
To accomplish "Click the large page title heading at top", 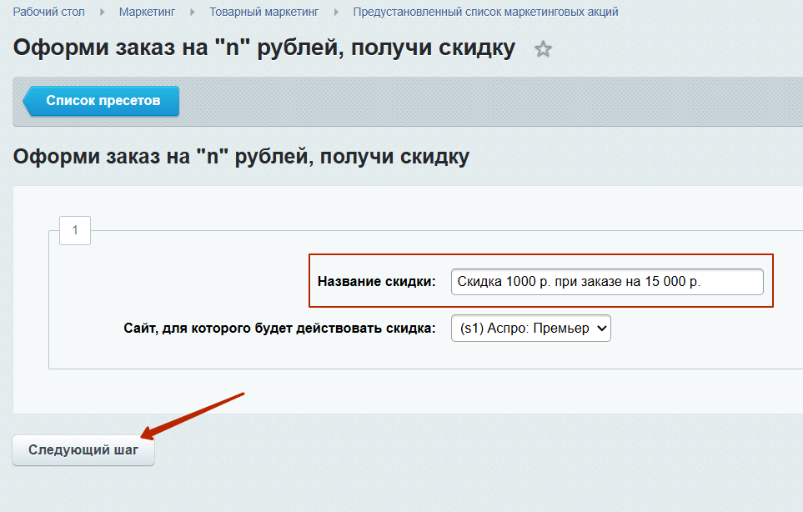I will (263, 48).
